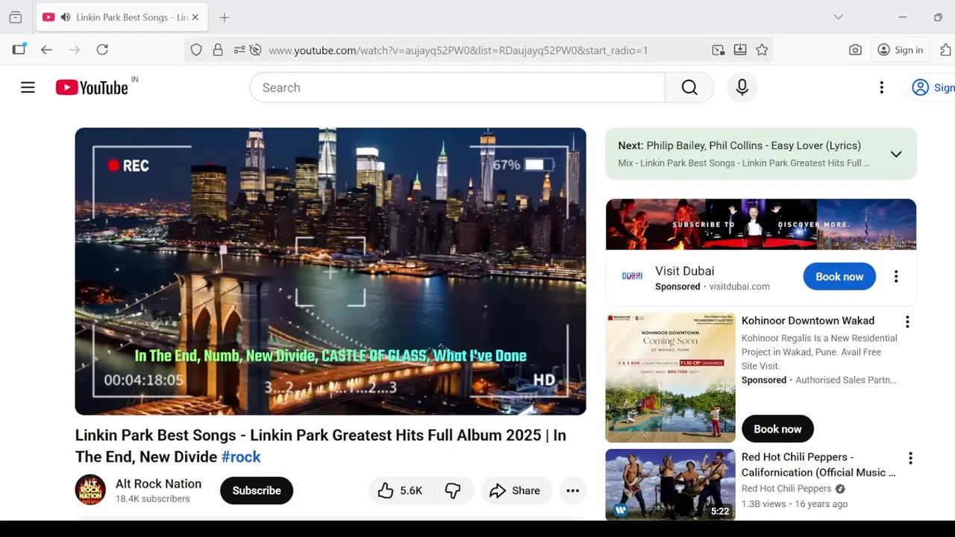Open Alt Rock Nation channel avatar
This screenshot has width=955, height=537.
[90, 490]
